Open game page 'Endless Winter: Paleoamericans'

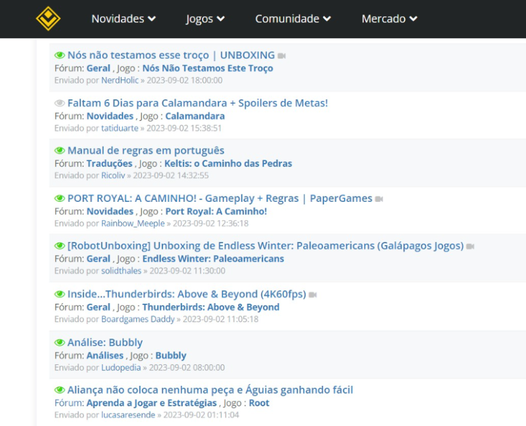click(x=213, y=259)
